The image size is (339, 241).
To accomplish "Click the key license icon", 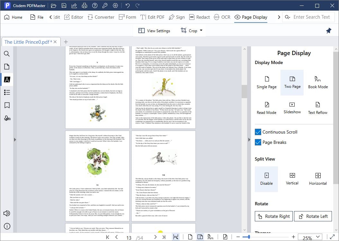I will coord(105,5).
